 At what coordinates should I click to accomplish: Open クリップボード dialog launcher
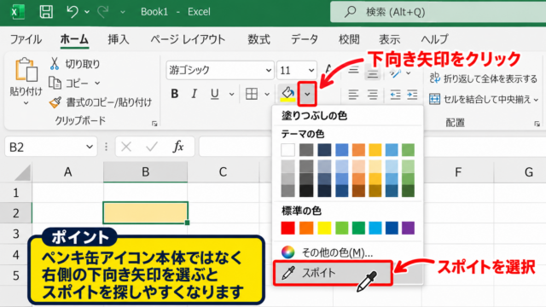click(154, 124)
